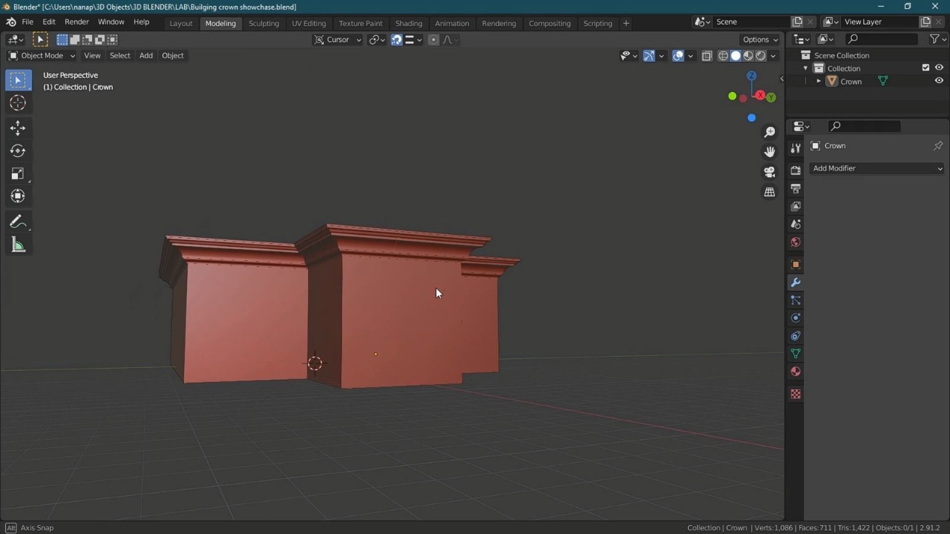Expand the Crown tree item

819,81
